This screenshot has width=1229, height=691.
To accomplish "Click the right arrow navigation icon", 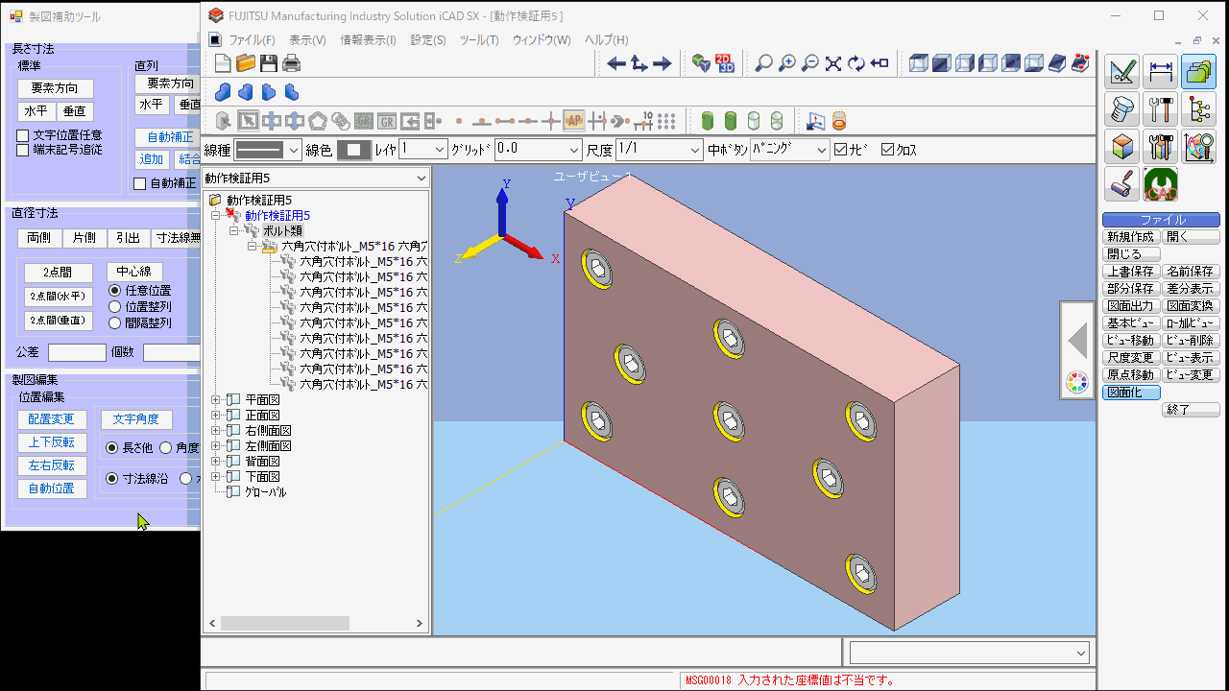I will click(663, 63).
